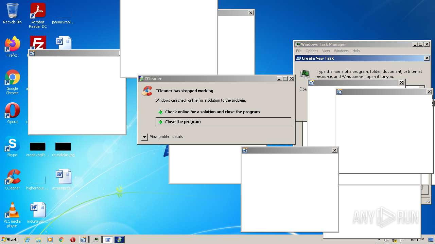
Task: Click the Chrome icon in the taskbar
Action: [61, 240]
